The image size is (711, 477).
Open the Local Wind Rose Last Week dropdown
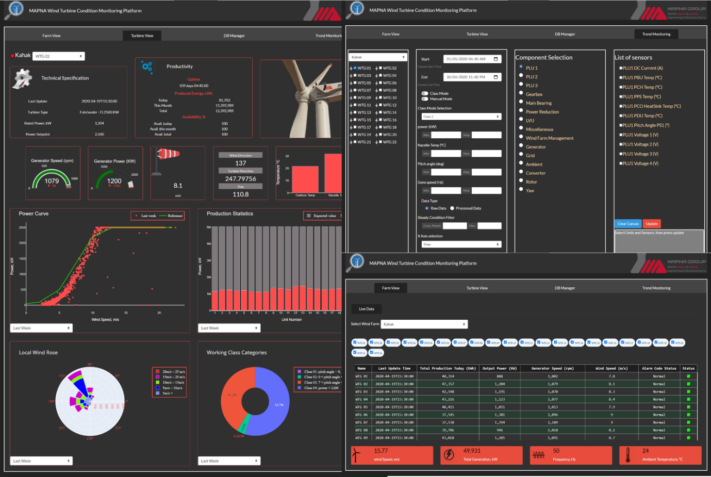click(x=41, y=461)
